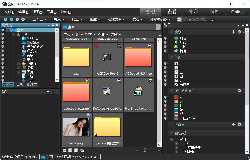Toggle the 绿 label marker

point(165,106)
